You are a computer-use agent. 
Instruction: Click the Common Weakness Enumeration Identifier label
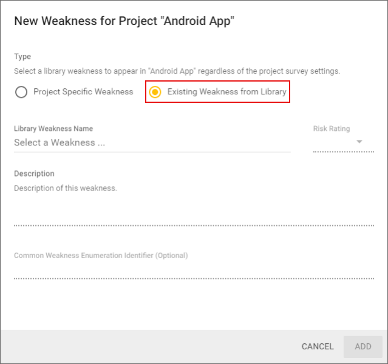tap(101, 256)
